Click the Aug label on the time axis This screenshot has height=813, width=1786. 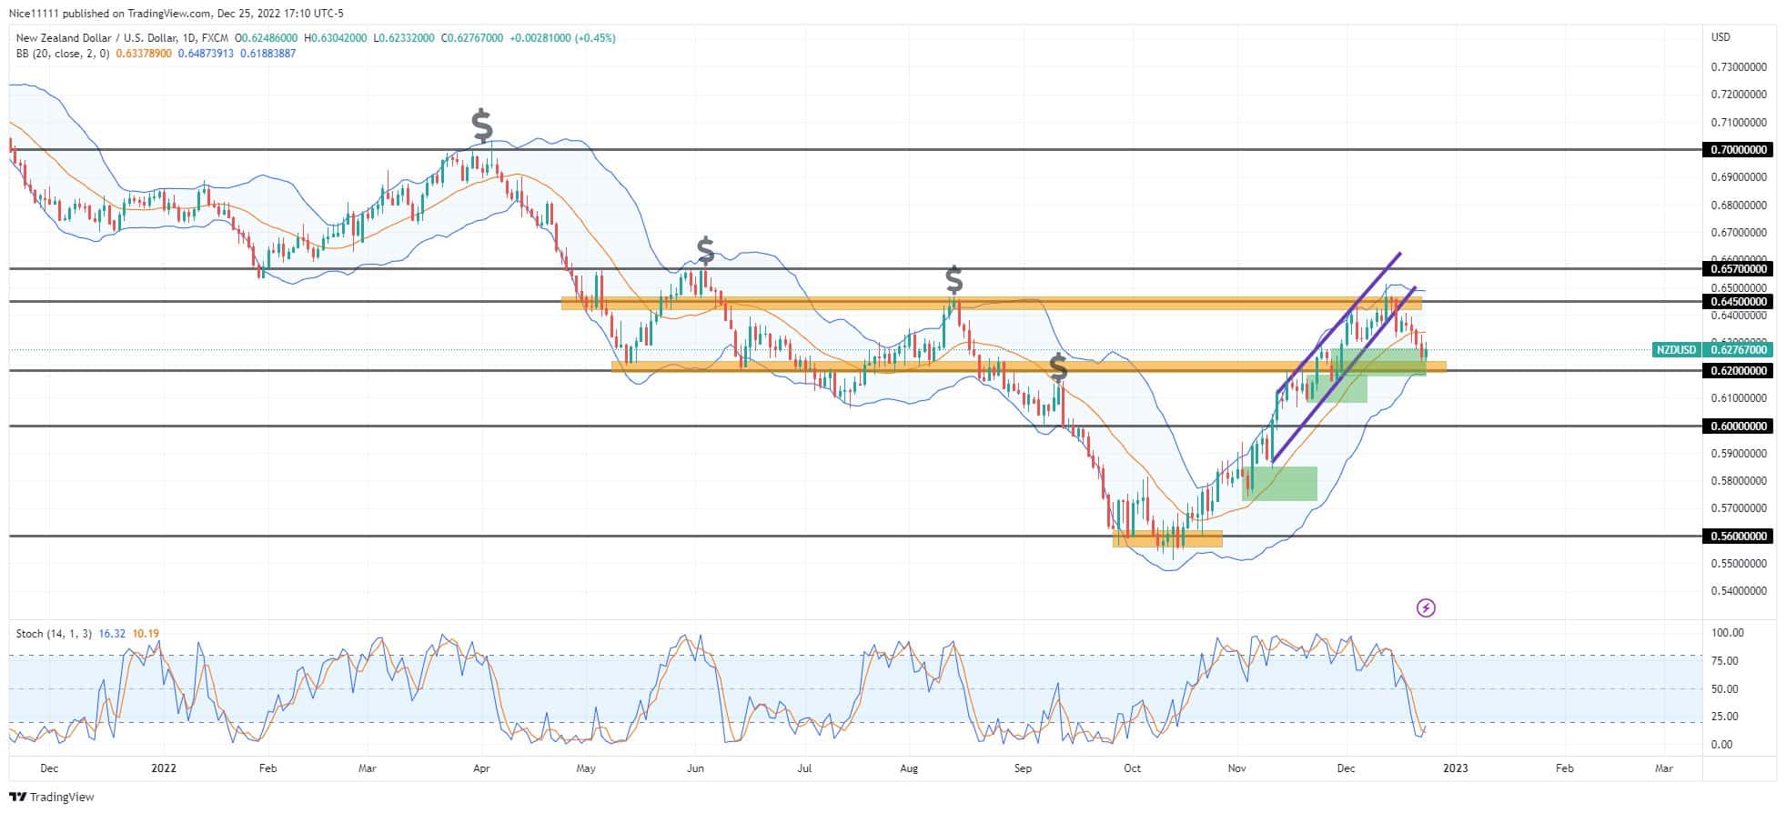point(910,768)
